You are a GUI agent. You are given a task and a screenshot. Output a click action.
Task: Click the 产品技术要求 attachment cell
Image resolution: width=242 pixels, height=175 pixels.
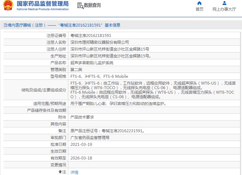tap(82, 117)
